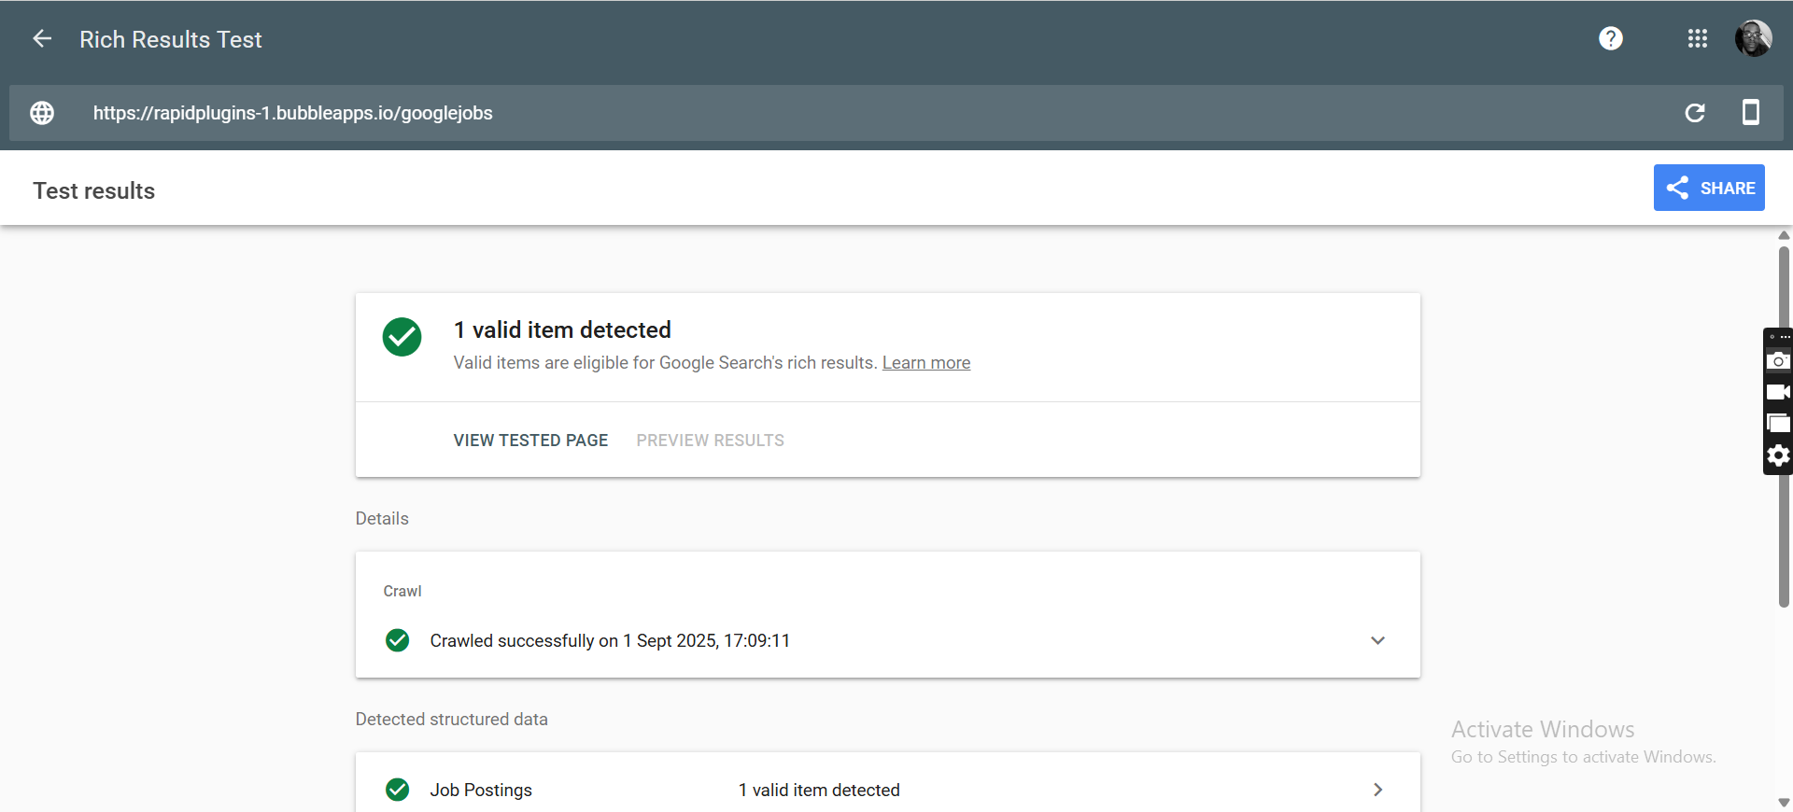Click the overlapping windows gallery icon
Image resolution: width=1793 pixels, height=812 pixels.
click(x=1778, y=424)
